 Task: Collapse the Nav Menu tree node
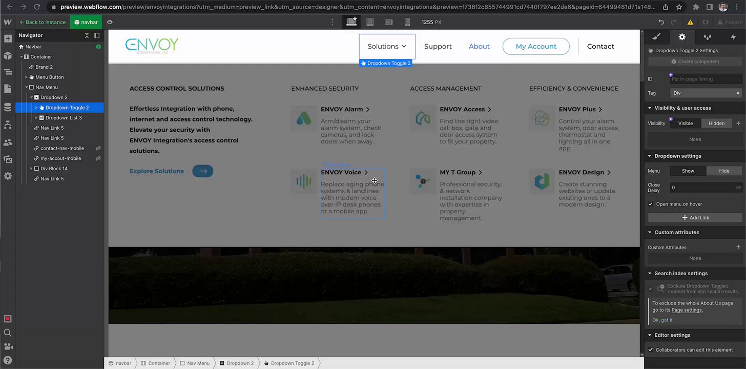tap(26, 87)
